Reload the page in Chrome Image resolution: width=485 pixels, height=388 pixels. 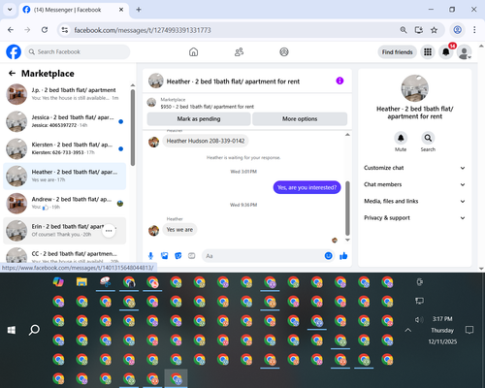click(x=45, y=30)
